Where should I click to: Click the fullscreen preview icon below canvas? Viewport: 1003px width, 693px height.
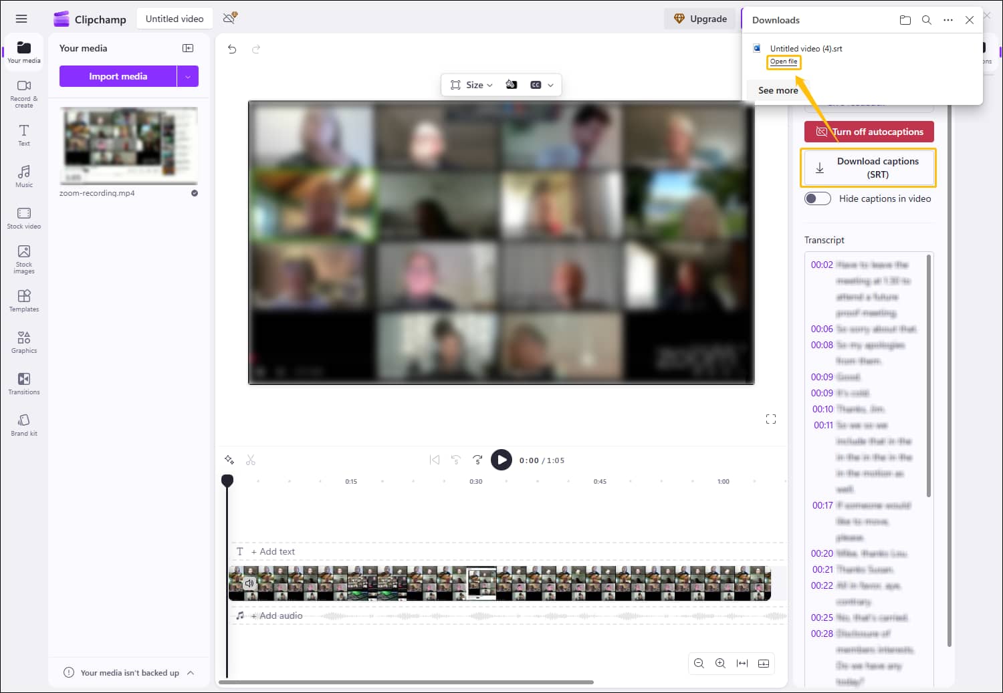click(x=771, y=418)
